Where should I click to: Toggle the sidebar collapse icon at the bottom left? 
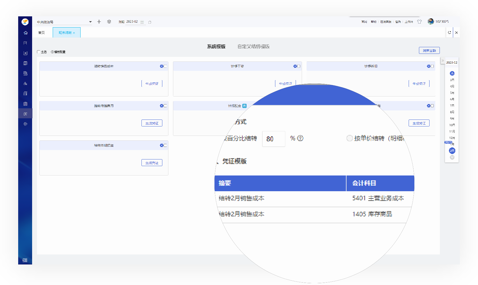click(x=25, y=260)
